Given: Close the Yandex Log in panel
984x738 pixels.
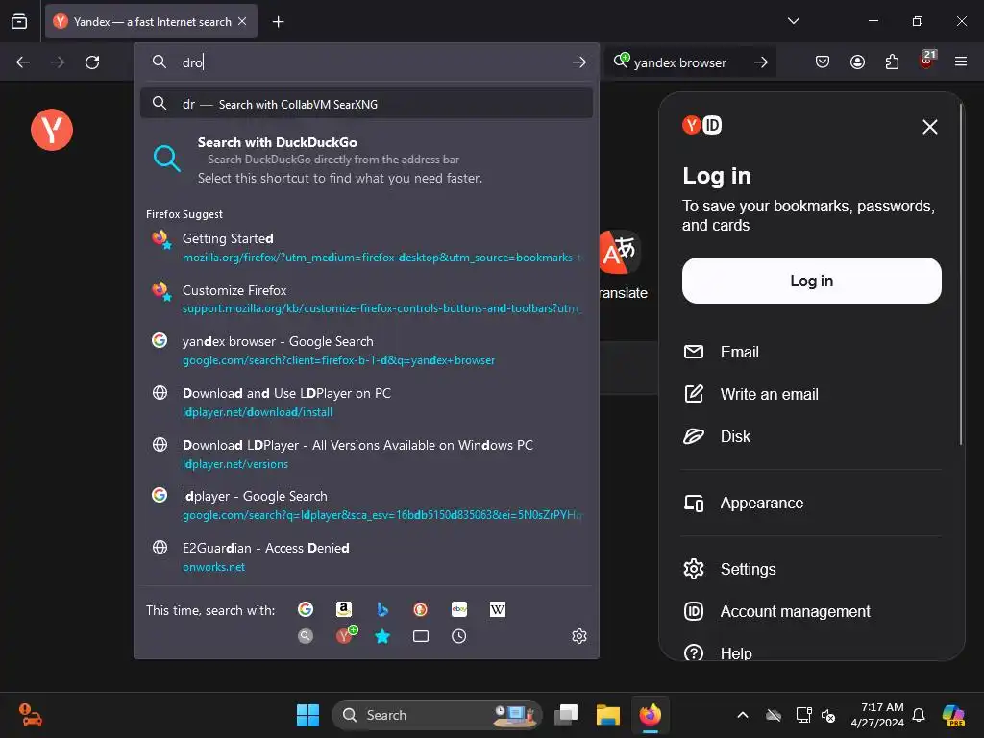Looking at the screenshot, I should 930,127.
